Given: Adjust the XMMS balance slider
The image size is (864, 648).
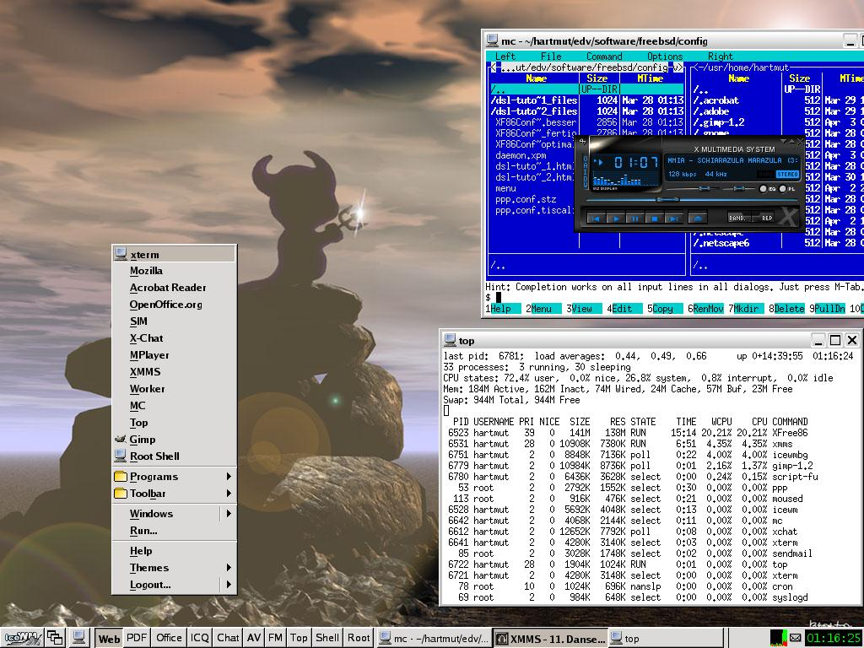Looking at the screenshot, I should (x=737, y=188).
